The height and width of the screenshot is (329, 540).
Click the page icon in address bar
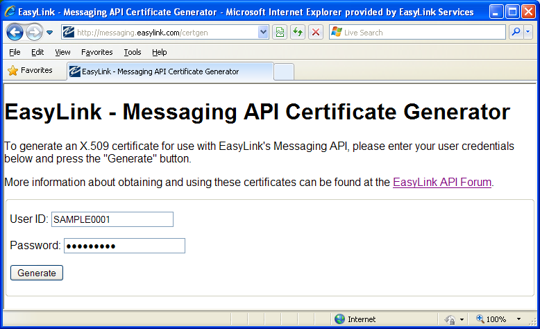click(68, 33)
